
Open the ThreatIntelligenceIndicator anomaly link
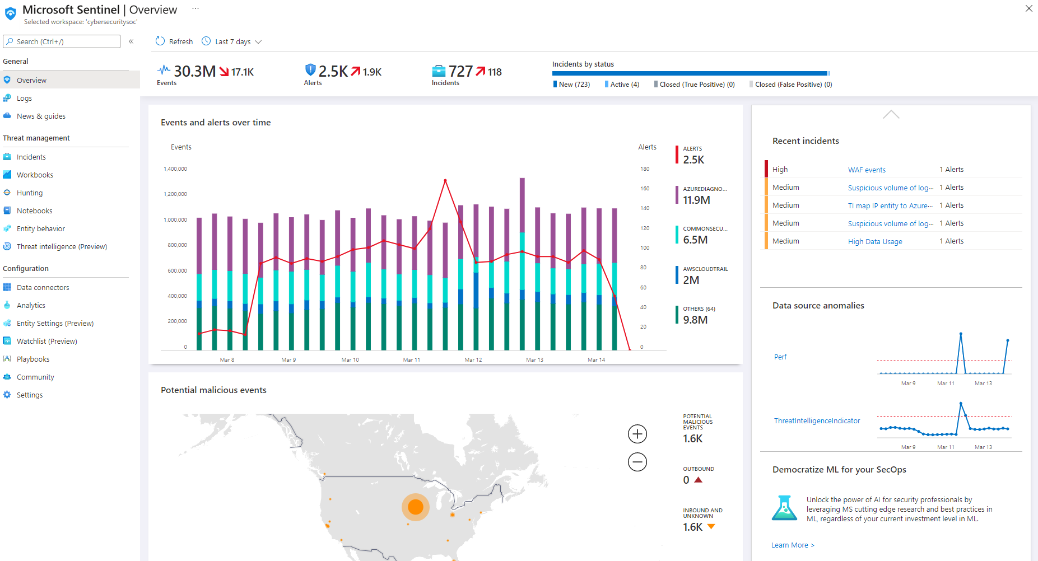pos(817,420)
